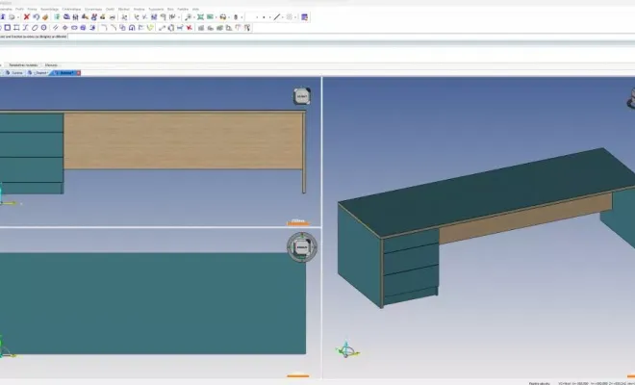Click the green display screen icon
The height and width of the screenshot is (385, 635).
tap(210, 17)
